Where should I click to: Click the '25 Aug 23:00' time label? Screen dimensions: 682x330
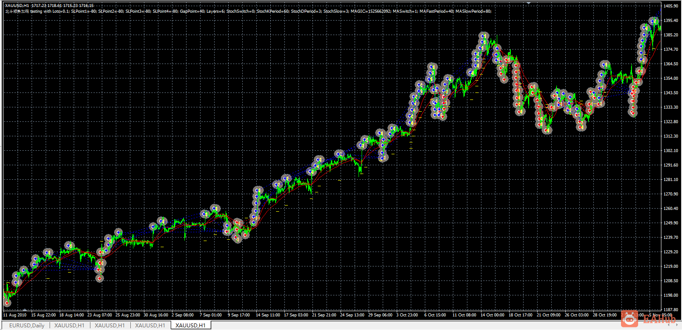tap(128, 315)
